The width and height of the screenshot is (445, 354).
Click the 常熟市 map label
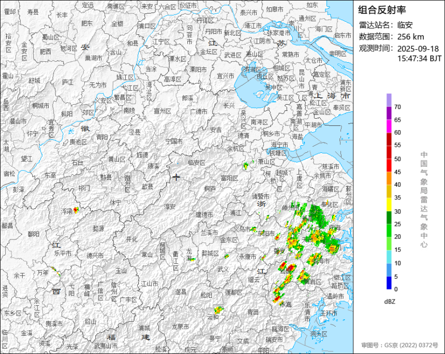291,54
